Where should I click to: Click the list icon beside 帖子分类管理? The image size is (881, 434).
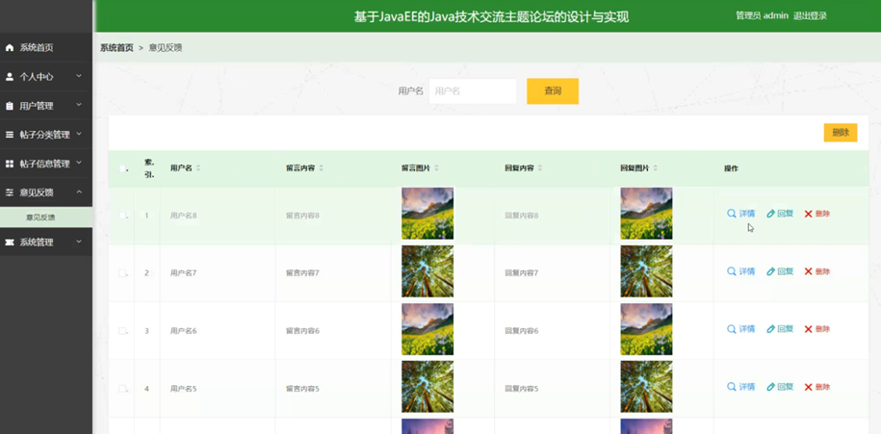10,135
